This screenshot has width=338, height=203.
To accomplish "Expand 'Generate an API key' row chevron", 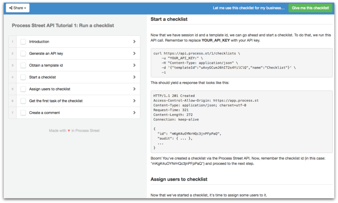I will 134,53.
